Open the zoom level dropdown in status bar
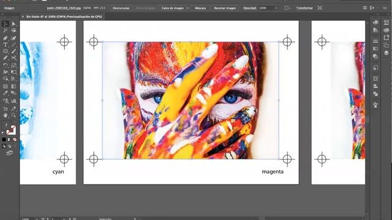392x220 pixels. coord(37,219)
